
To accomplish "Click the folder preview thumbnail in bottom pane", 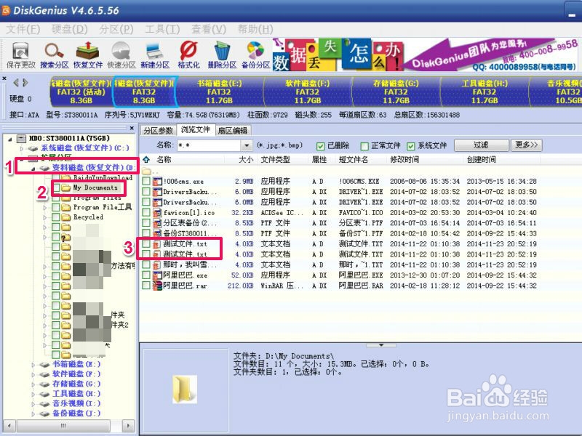I will pos(186,389).
